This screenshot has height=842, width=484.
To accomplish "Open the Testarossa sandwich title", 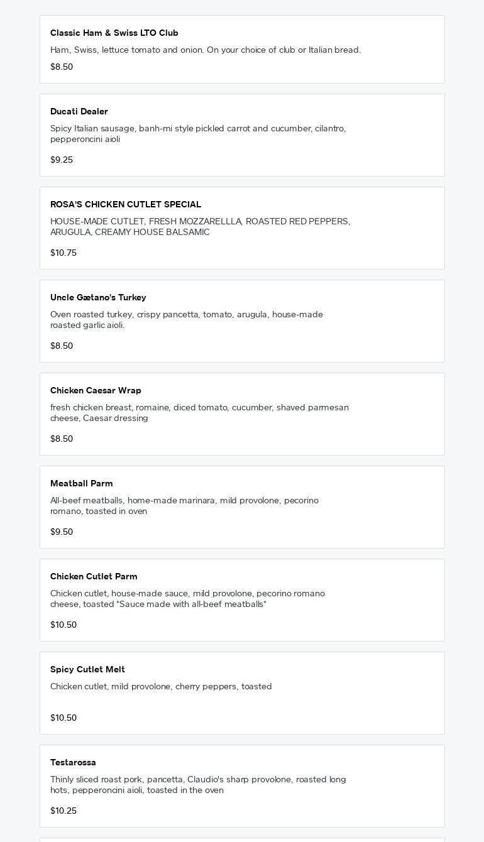I will [x=73, y=762].
